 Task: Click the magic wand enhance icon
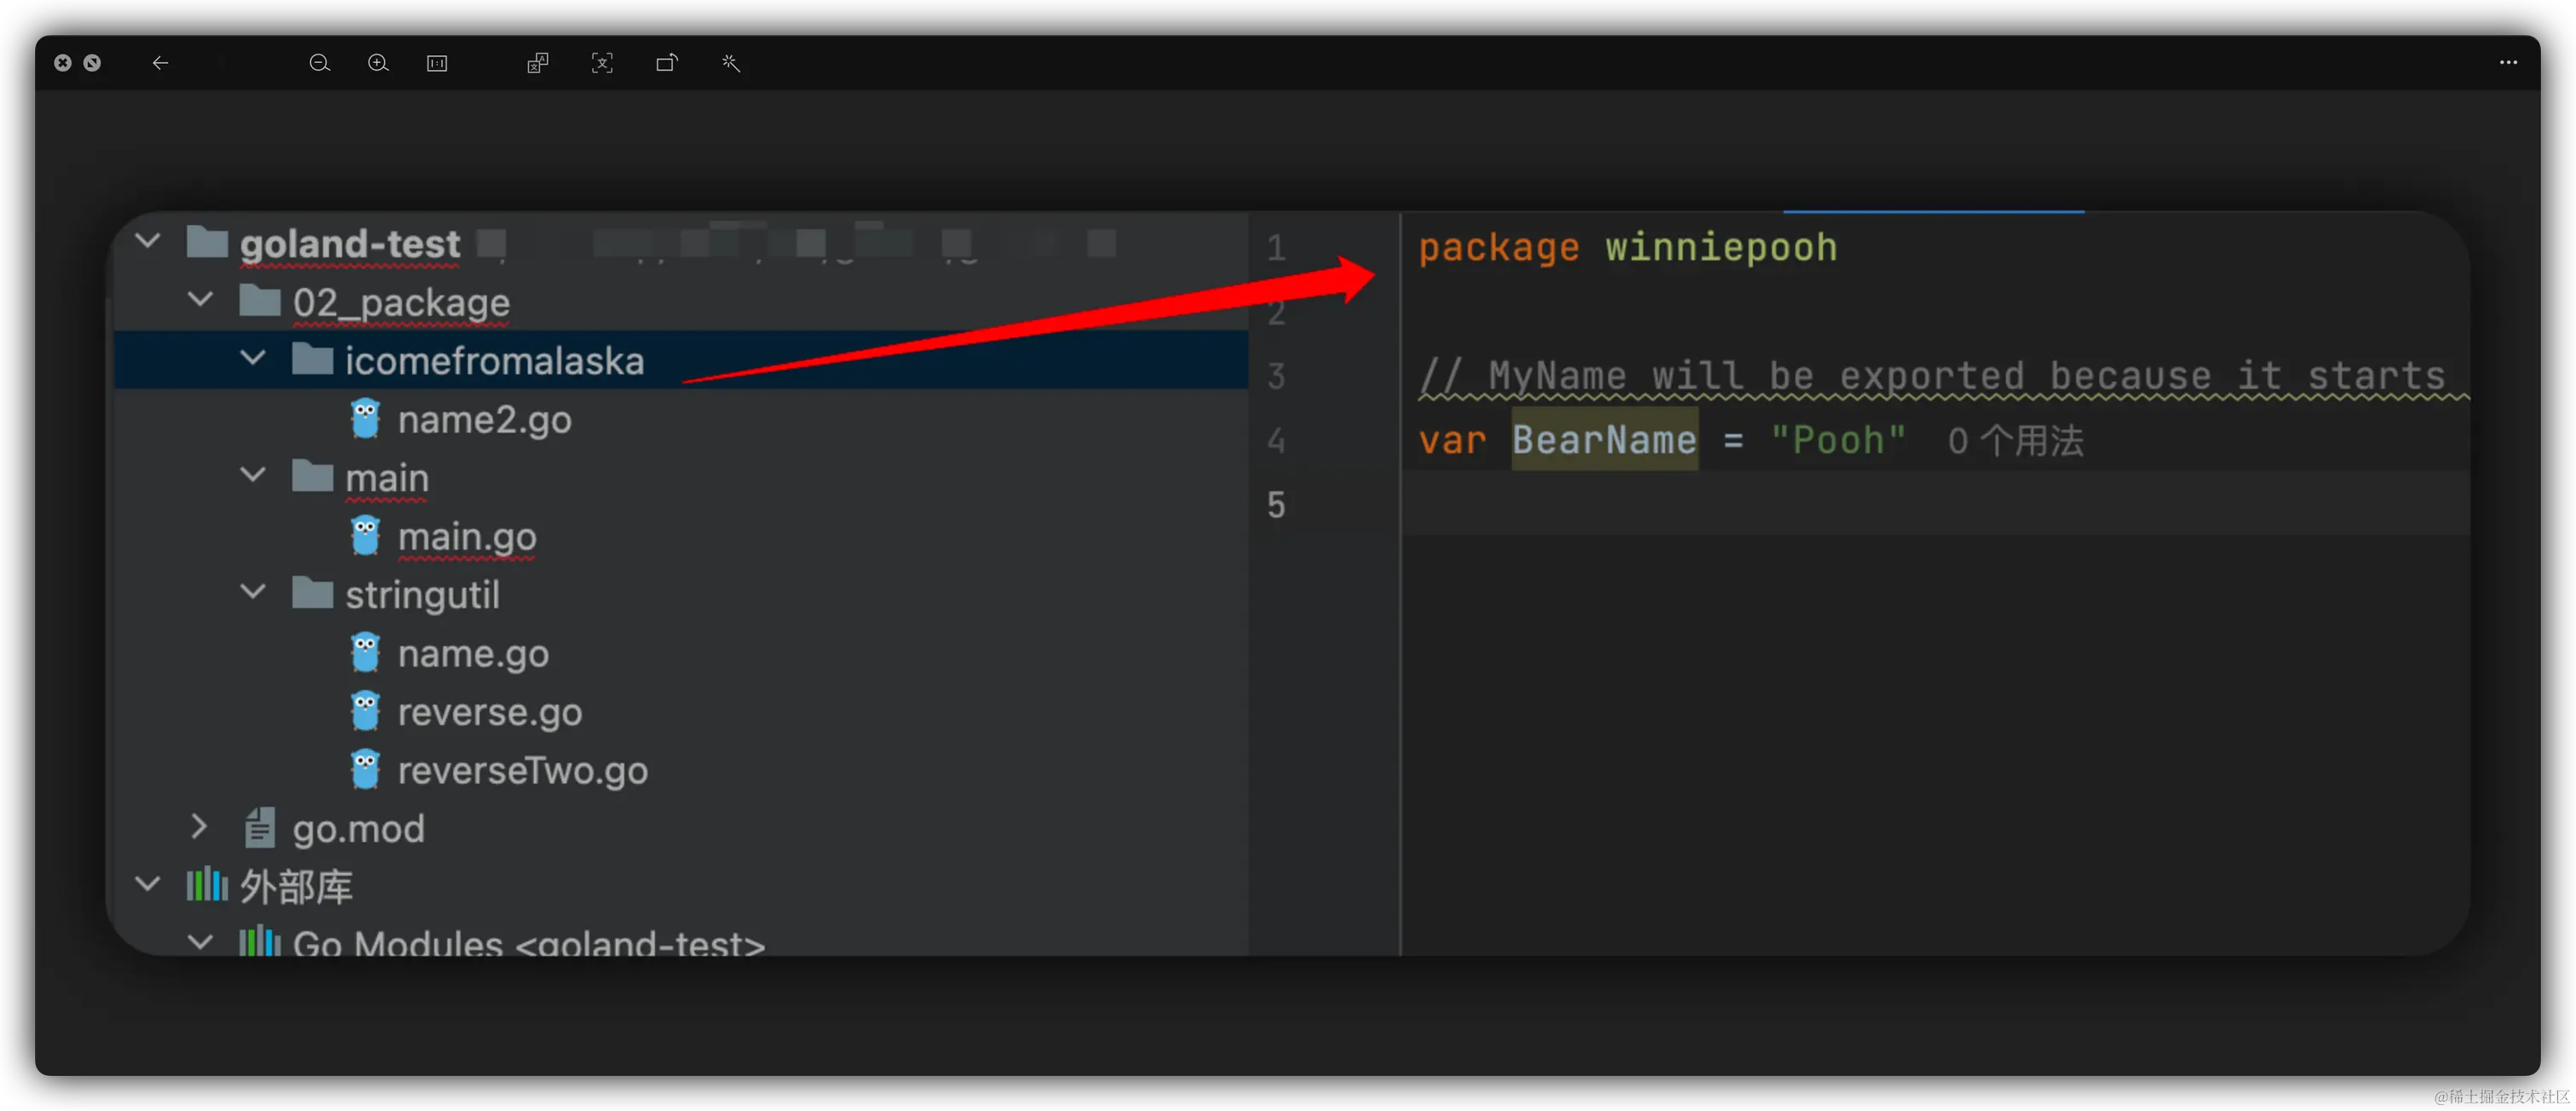[x=731, y=63]
